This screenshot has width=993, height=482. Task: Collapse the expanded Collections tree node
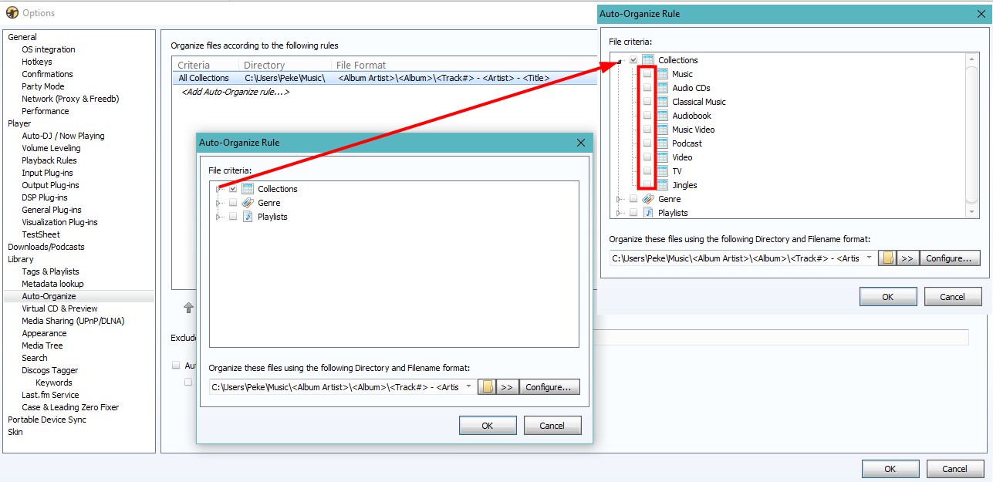620,60
